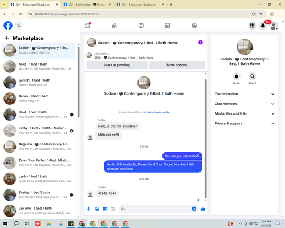Reload the page
The image size is (285, 228).
21,14
